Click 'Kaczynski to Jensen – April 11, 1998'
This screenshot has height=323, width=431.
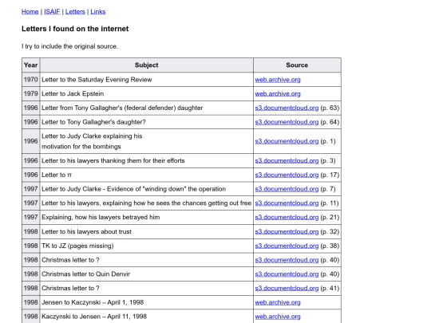(x=94, y=317)
